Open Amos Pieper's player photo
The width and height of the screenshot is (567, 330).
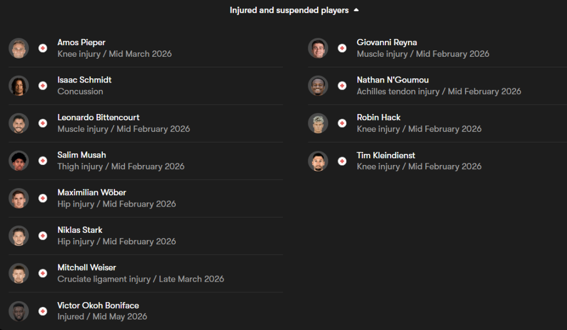point(19,48)
